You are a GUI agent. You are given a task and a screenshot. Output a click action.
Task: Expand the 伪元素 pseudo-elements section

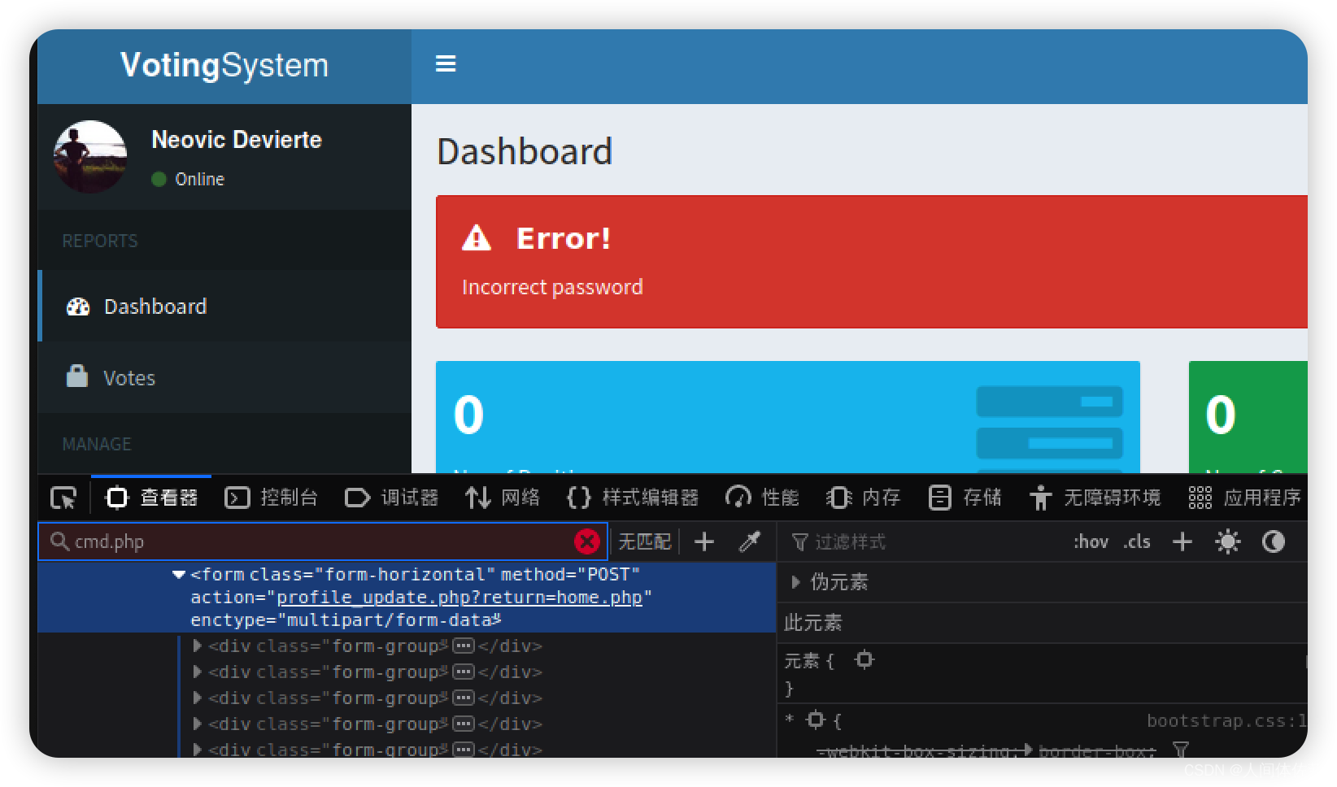point(795,582)
